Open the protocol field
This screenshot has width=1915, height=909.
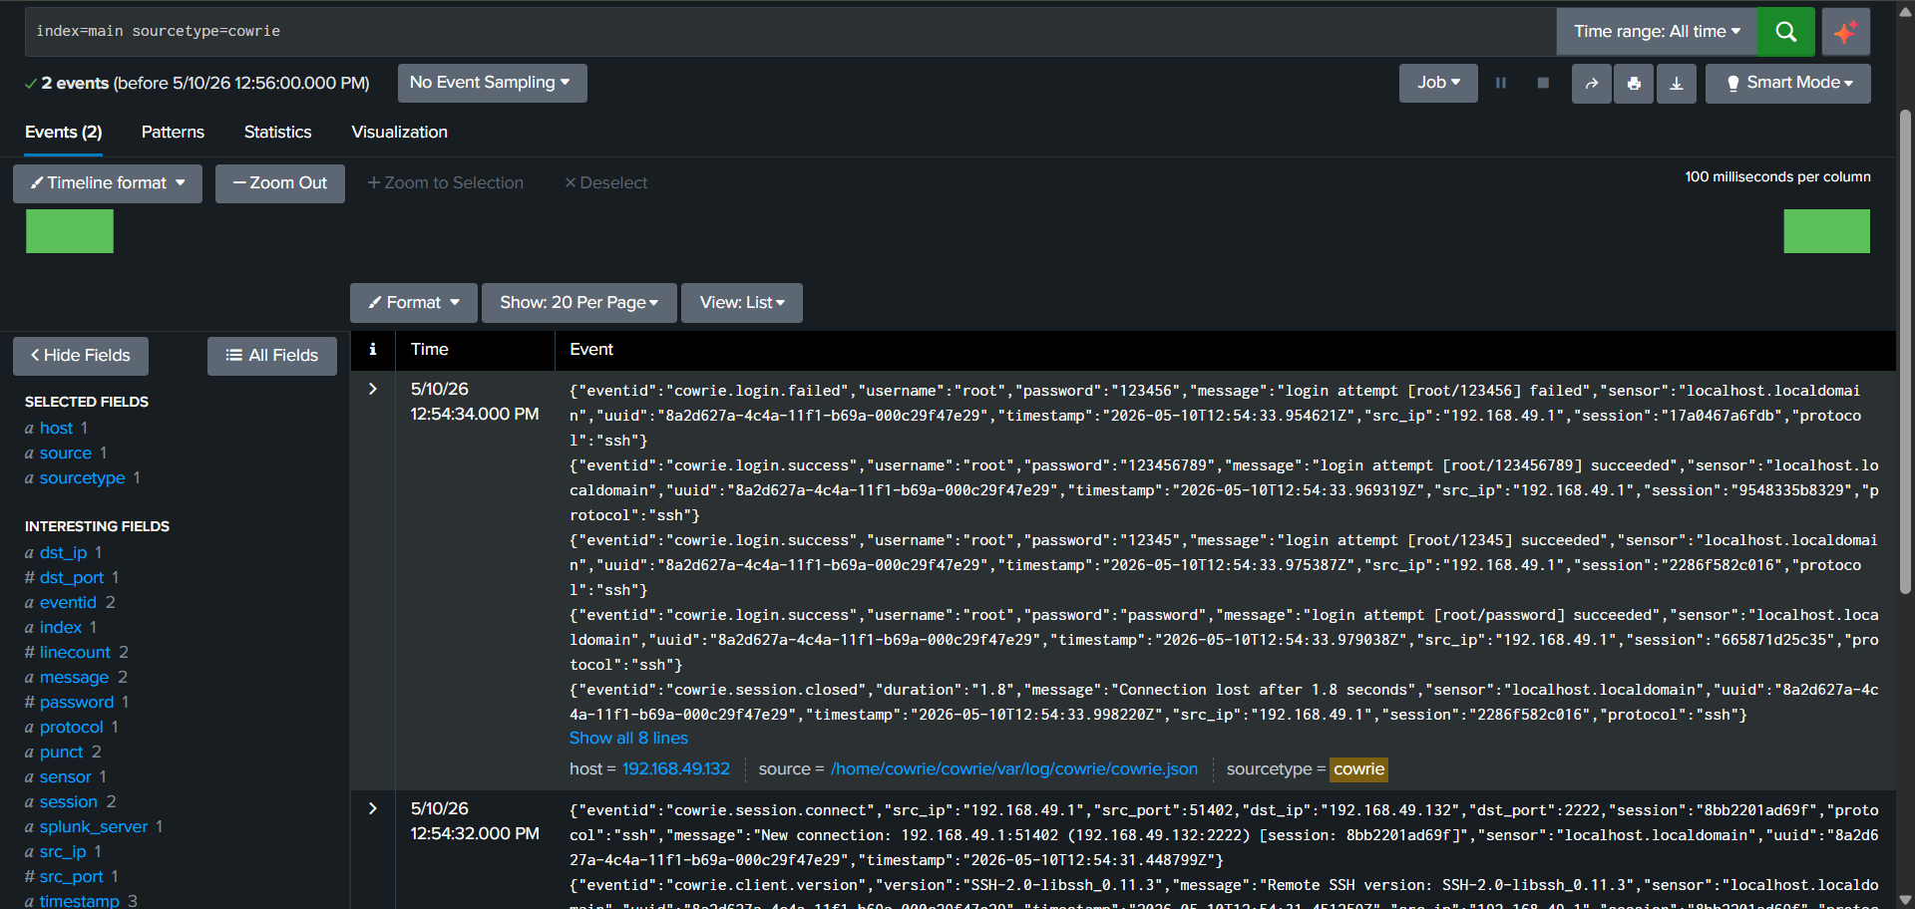72,728
